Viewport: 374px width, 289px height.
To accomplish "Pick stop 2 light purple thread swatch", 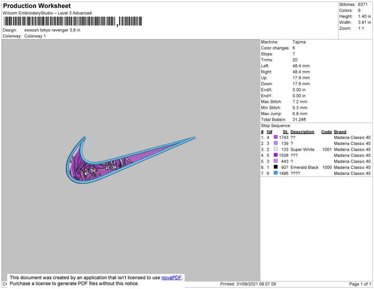I will (276, 143).
